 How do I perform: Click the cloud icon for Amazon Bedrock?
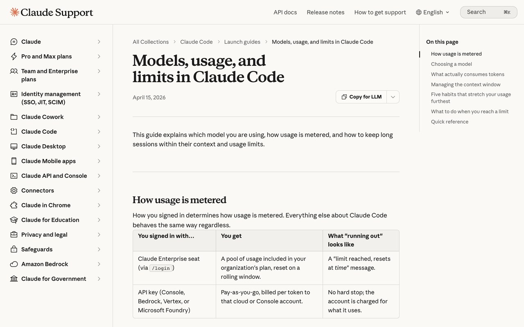coord(14,264)
